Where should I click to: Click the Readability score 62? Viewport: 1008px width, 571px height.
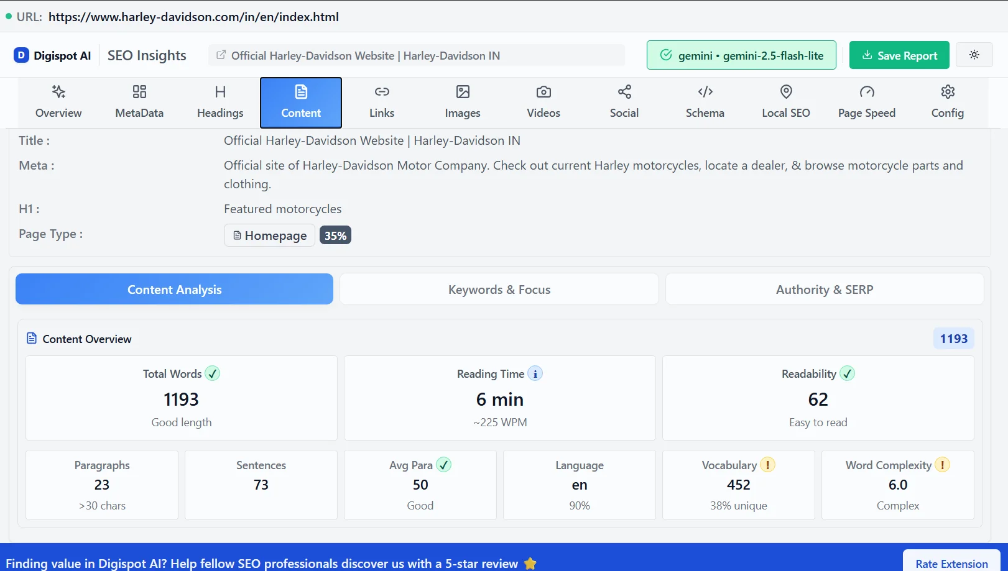[x=818, y=400]
